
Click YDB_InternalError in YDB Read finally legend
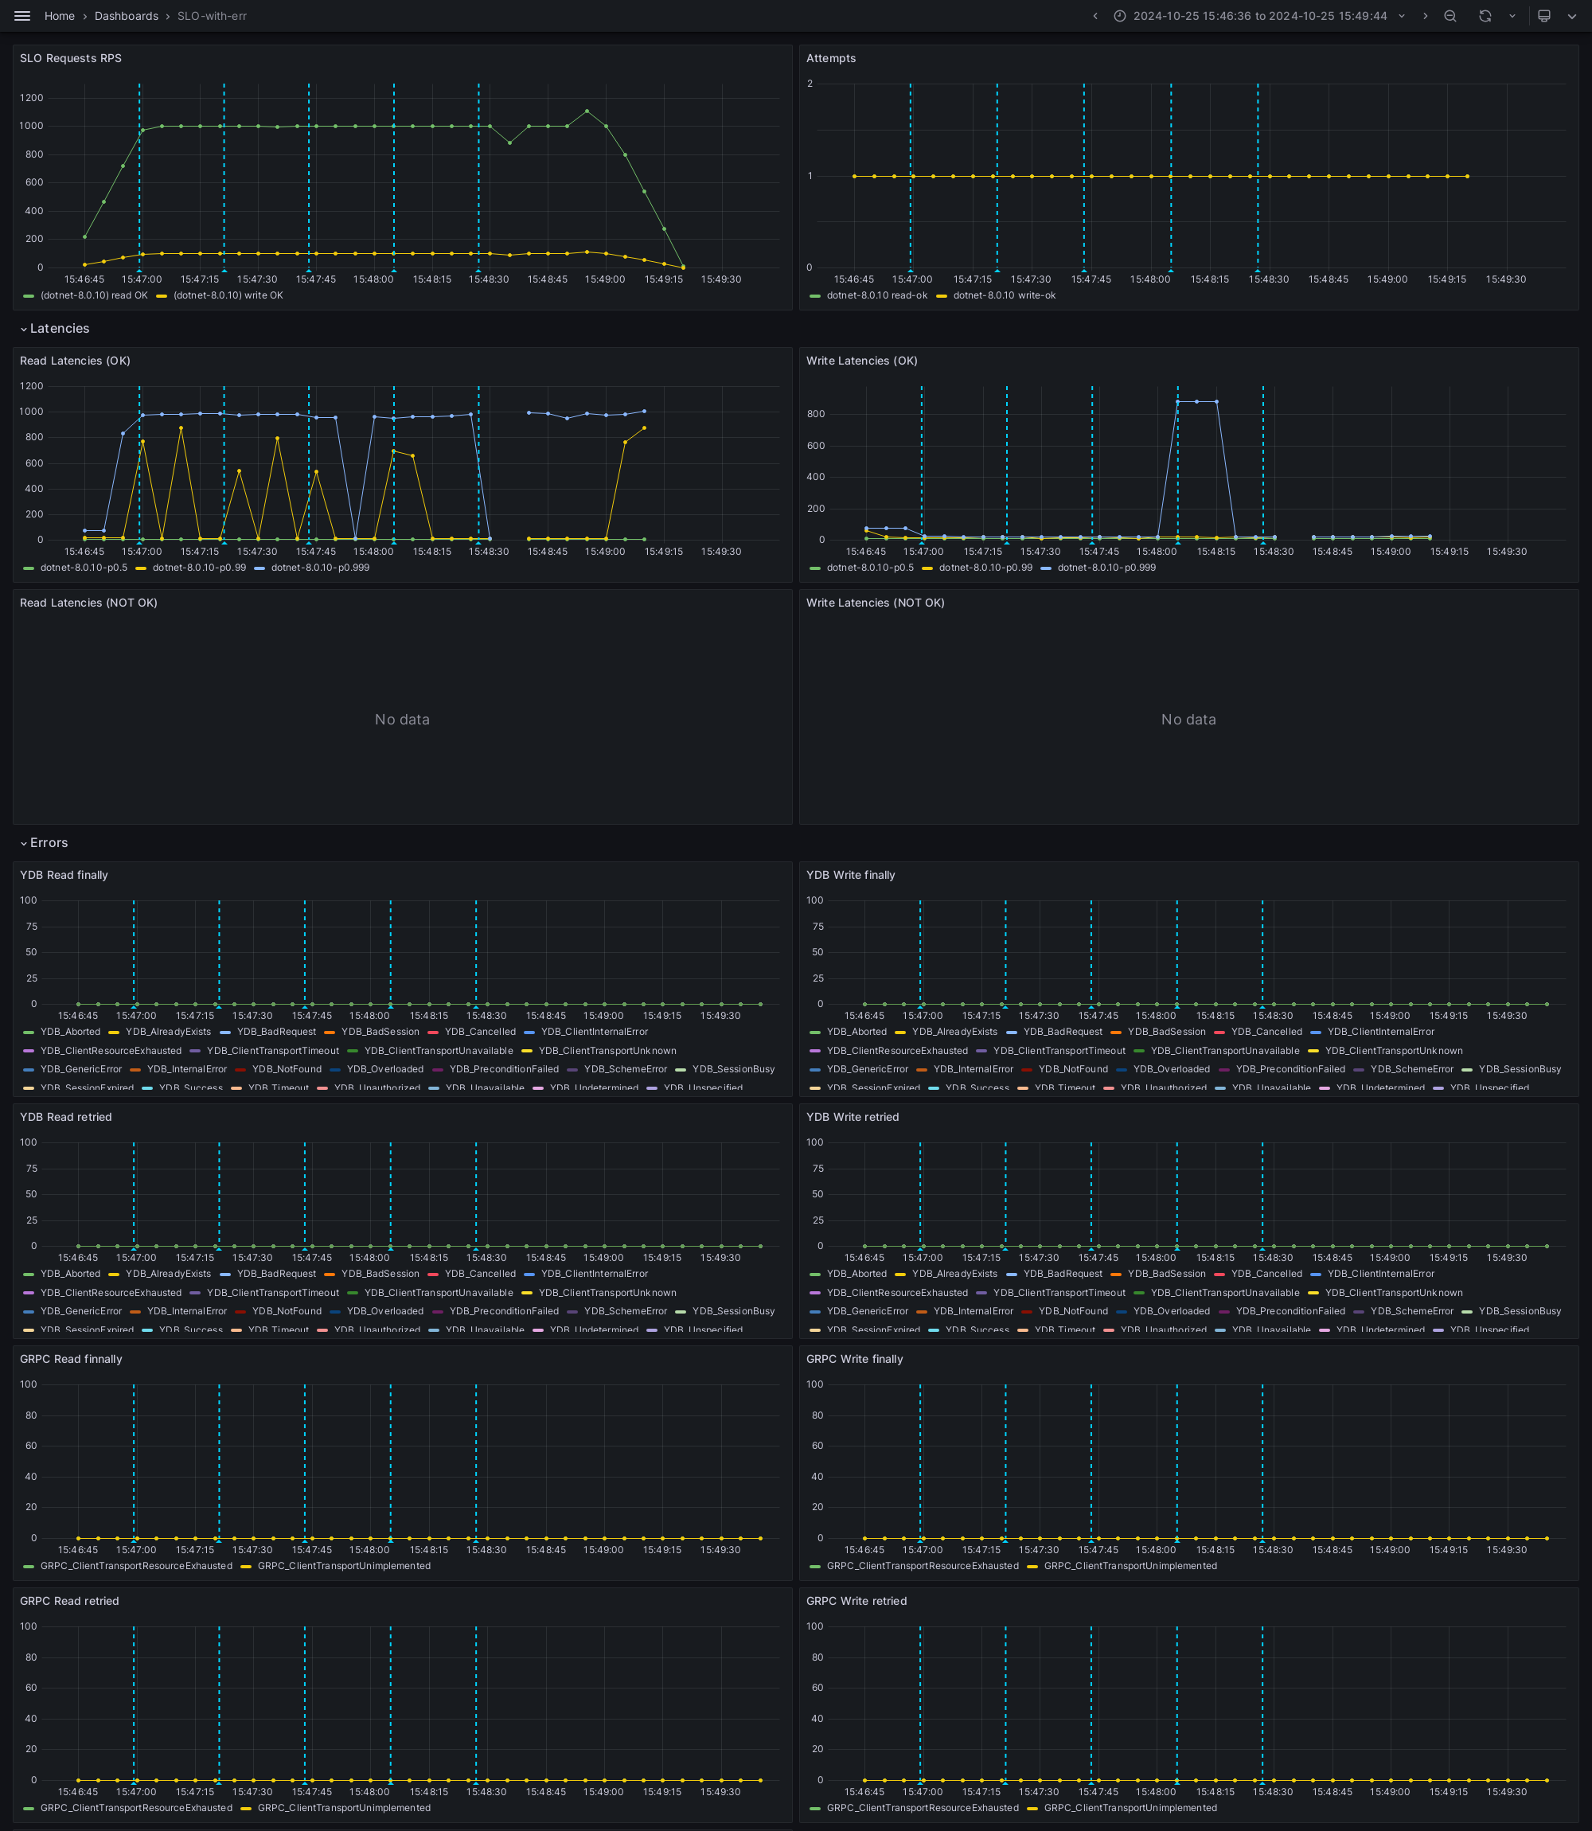(186, 1070)
